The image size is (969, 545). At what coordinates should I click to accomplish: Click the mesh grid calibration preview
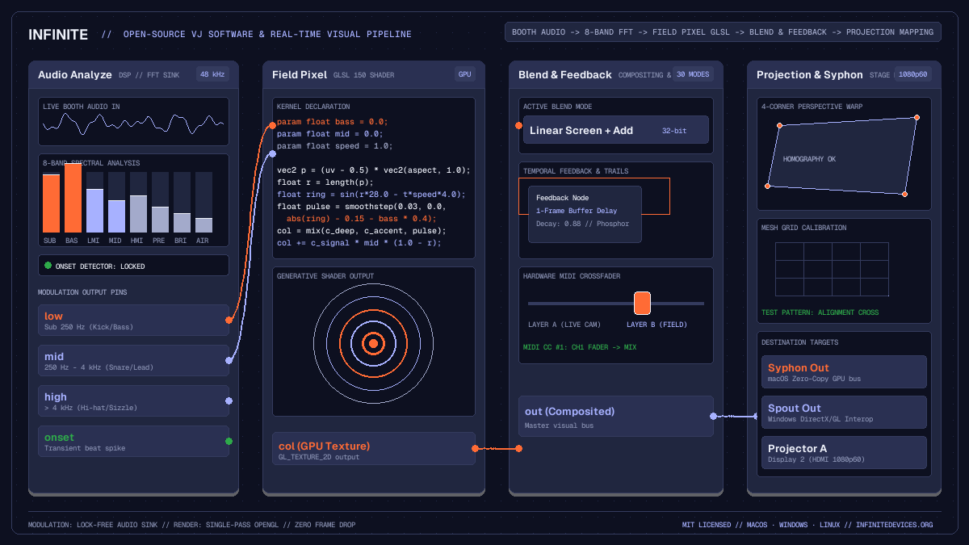[832, 270]
